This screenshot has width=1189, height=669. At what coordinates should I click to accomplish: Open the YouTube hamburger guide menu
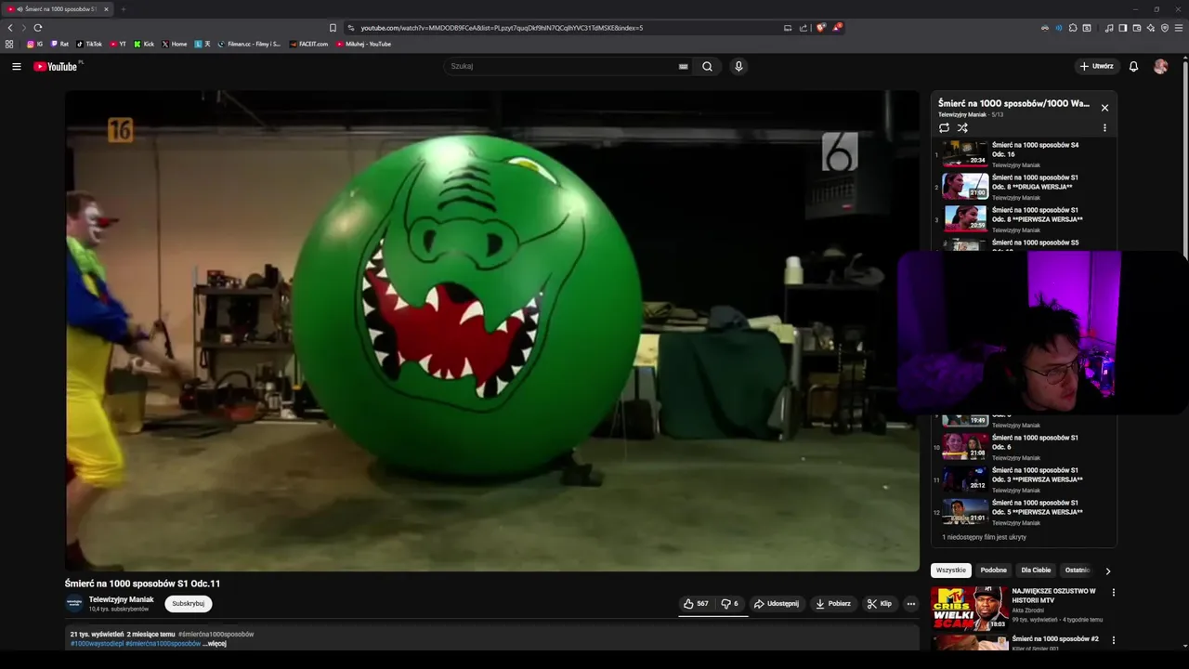click(16, 66)
